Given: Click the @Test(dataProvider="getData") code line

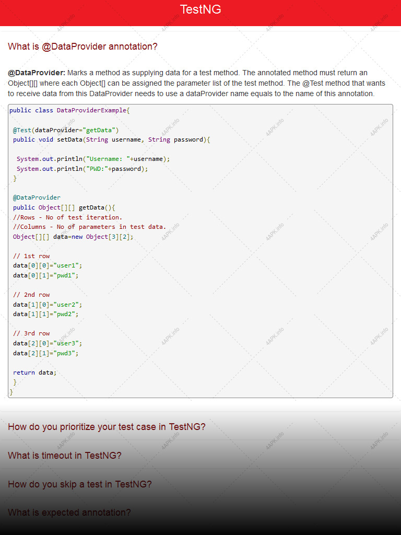Looking at the screenshot, I should point(66,130).
